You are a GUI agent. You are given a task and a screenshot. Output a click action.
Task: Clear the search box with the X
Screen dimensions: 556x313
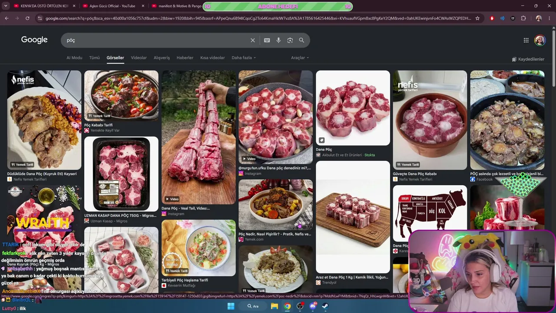coord(253,40)
